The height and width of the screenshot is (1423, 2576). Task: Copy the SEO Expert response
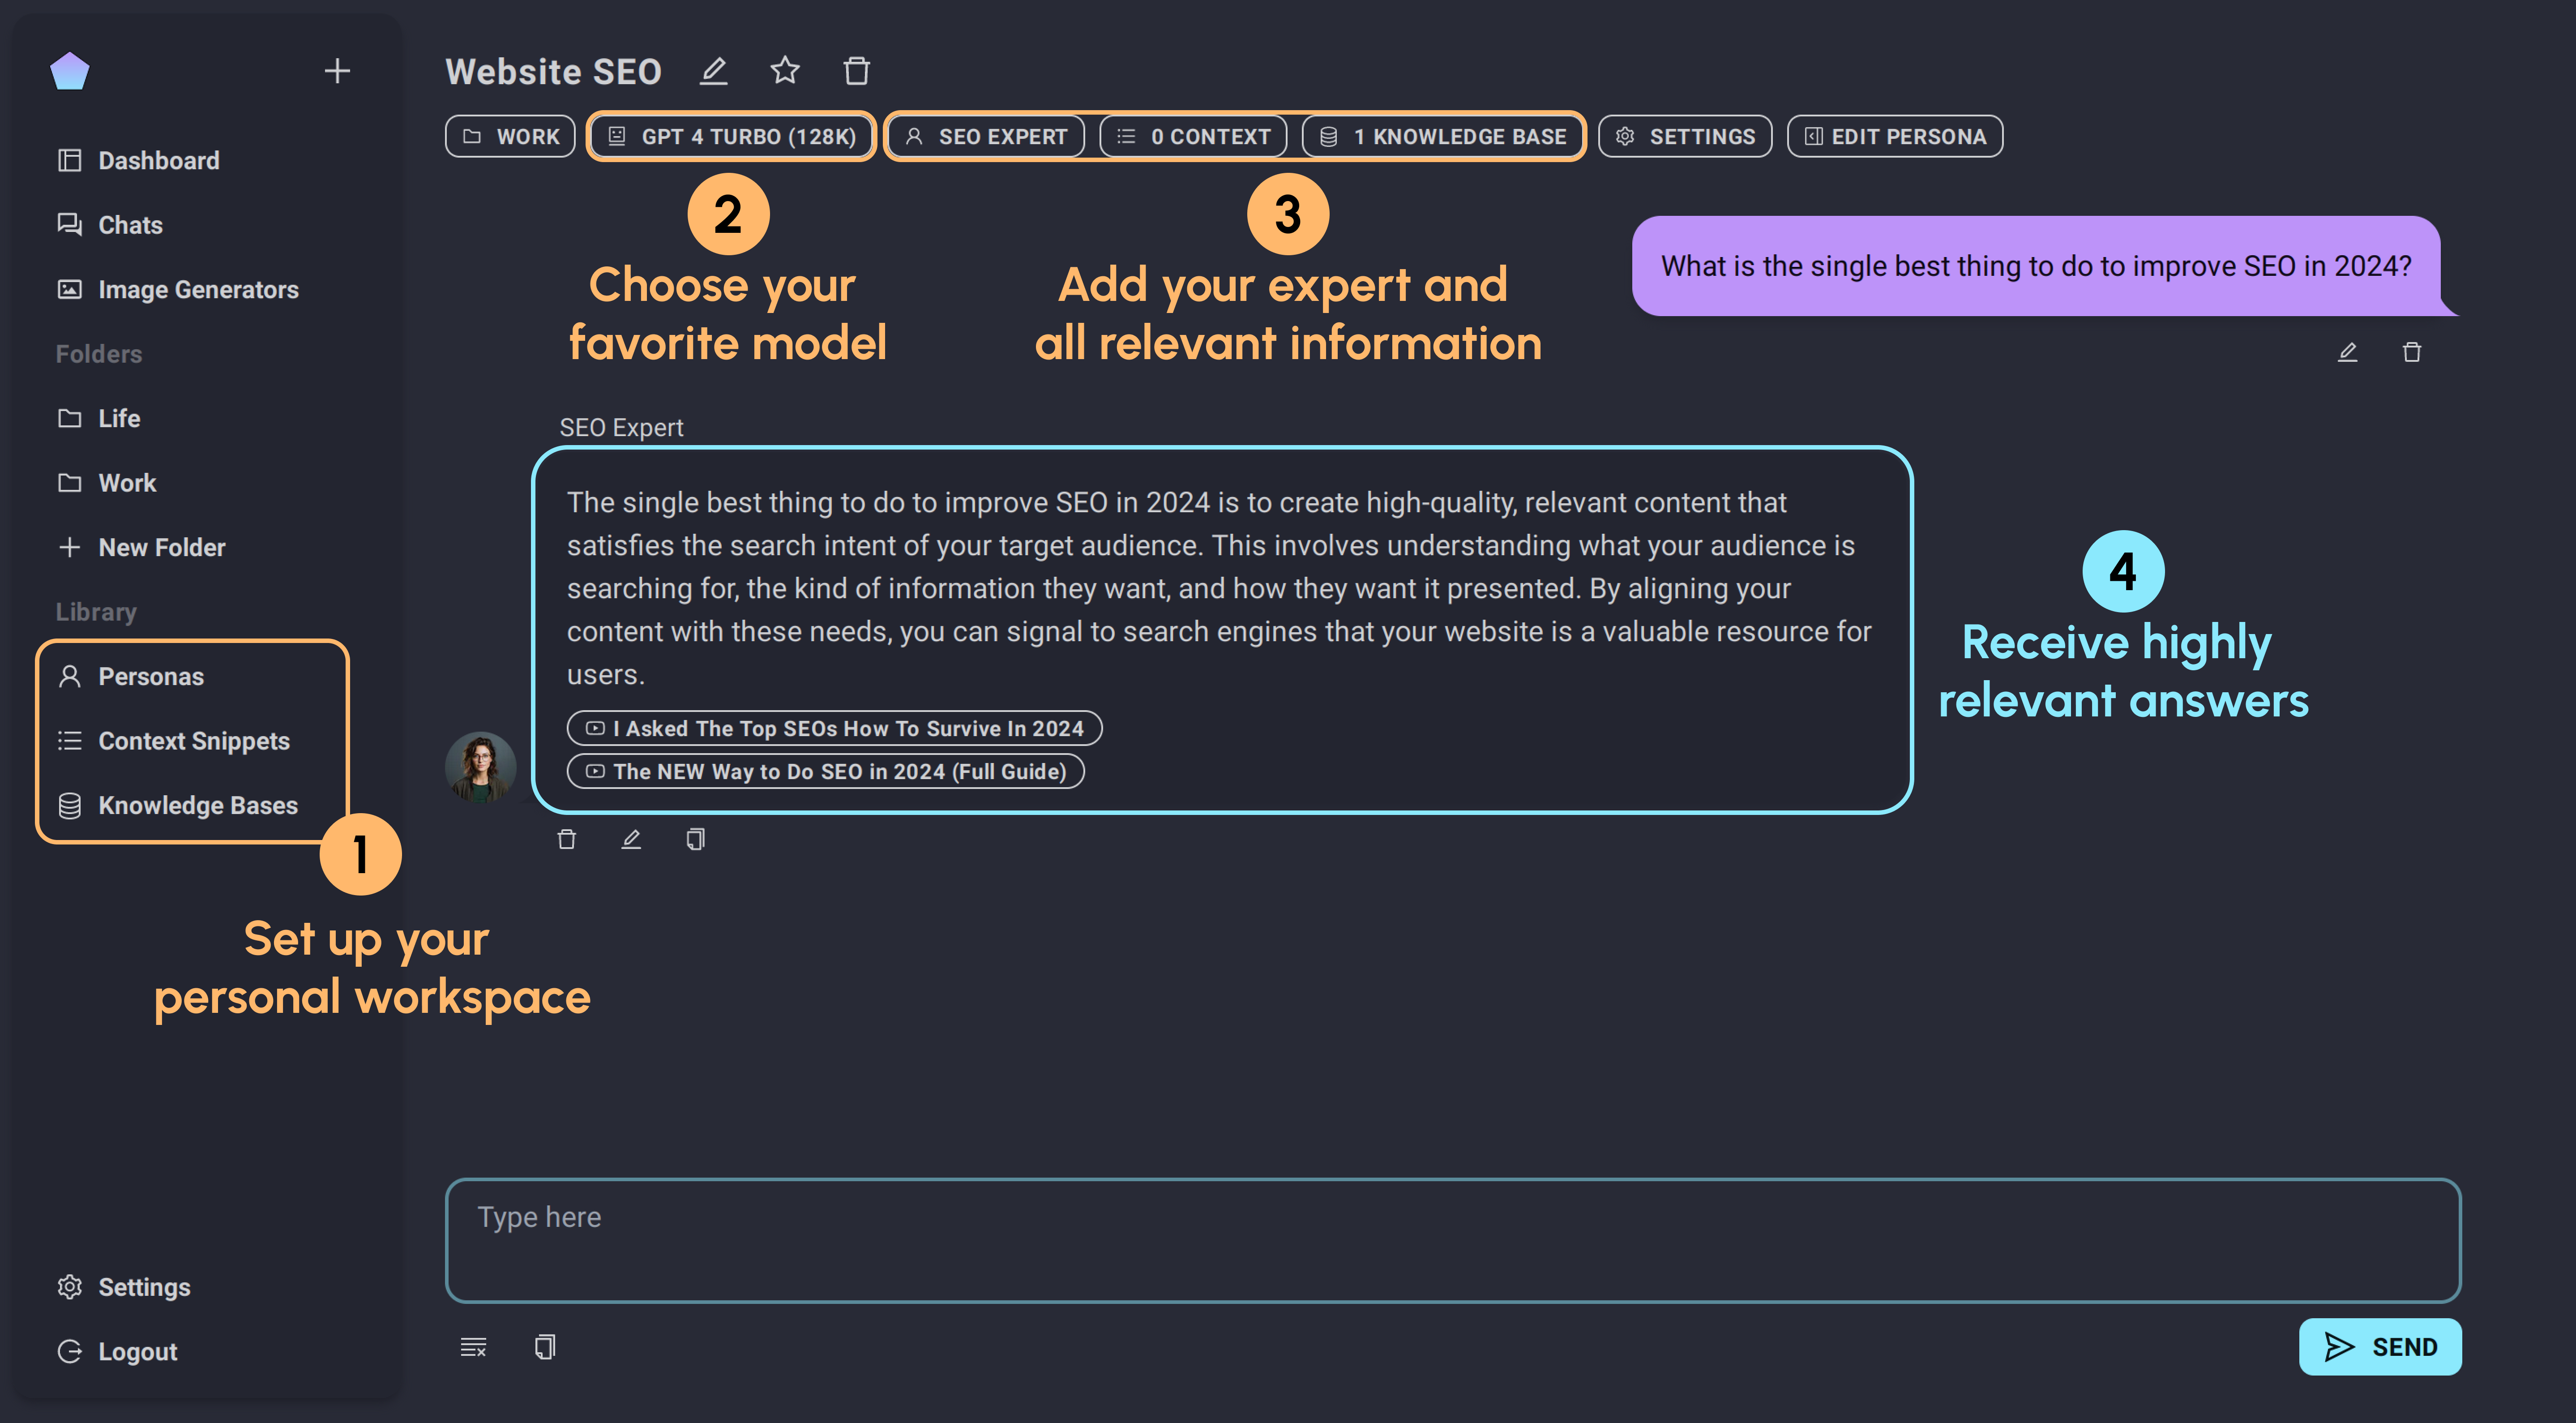[695, 839]
